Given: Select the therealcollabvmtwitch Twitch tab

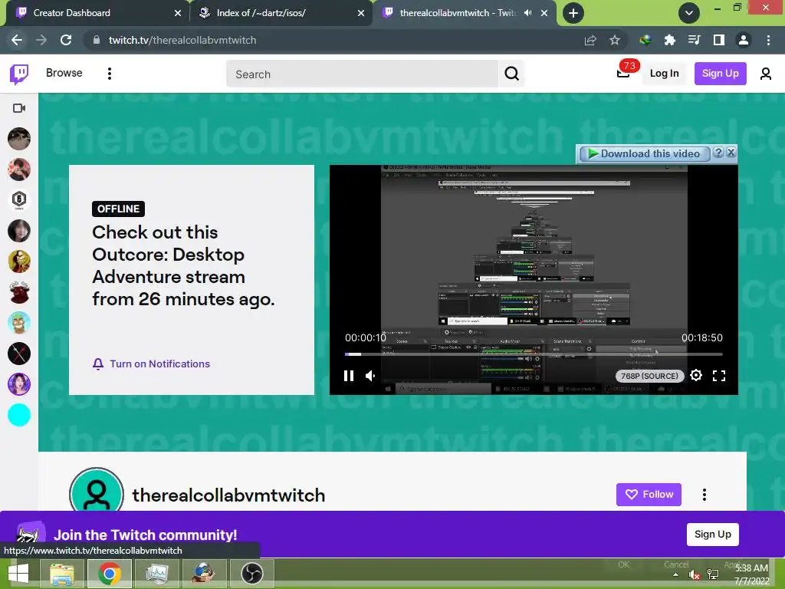Looking at the screenshot, I should click(x=458, y=13).
